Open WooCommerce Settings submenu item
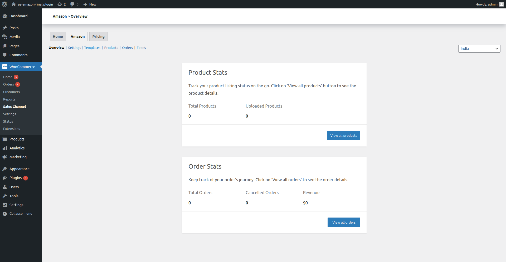This screenshot has width=506, height=262. (9, 114)
